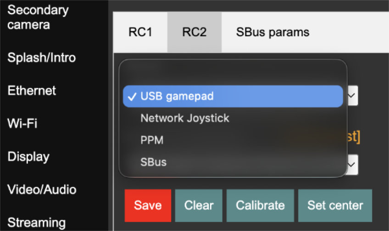
Task: Navigate to the Wi-Fi settings
Action: [22, 124]
